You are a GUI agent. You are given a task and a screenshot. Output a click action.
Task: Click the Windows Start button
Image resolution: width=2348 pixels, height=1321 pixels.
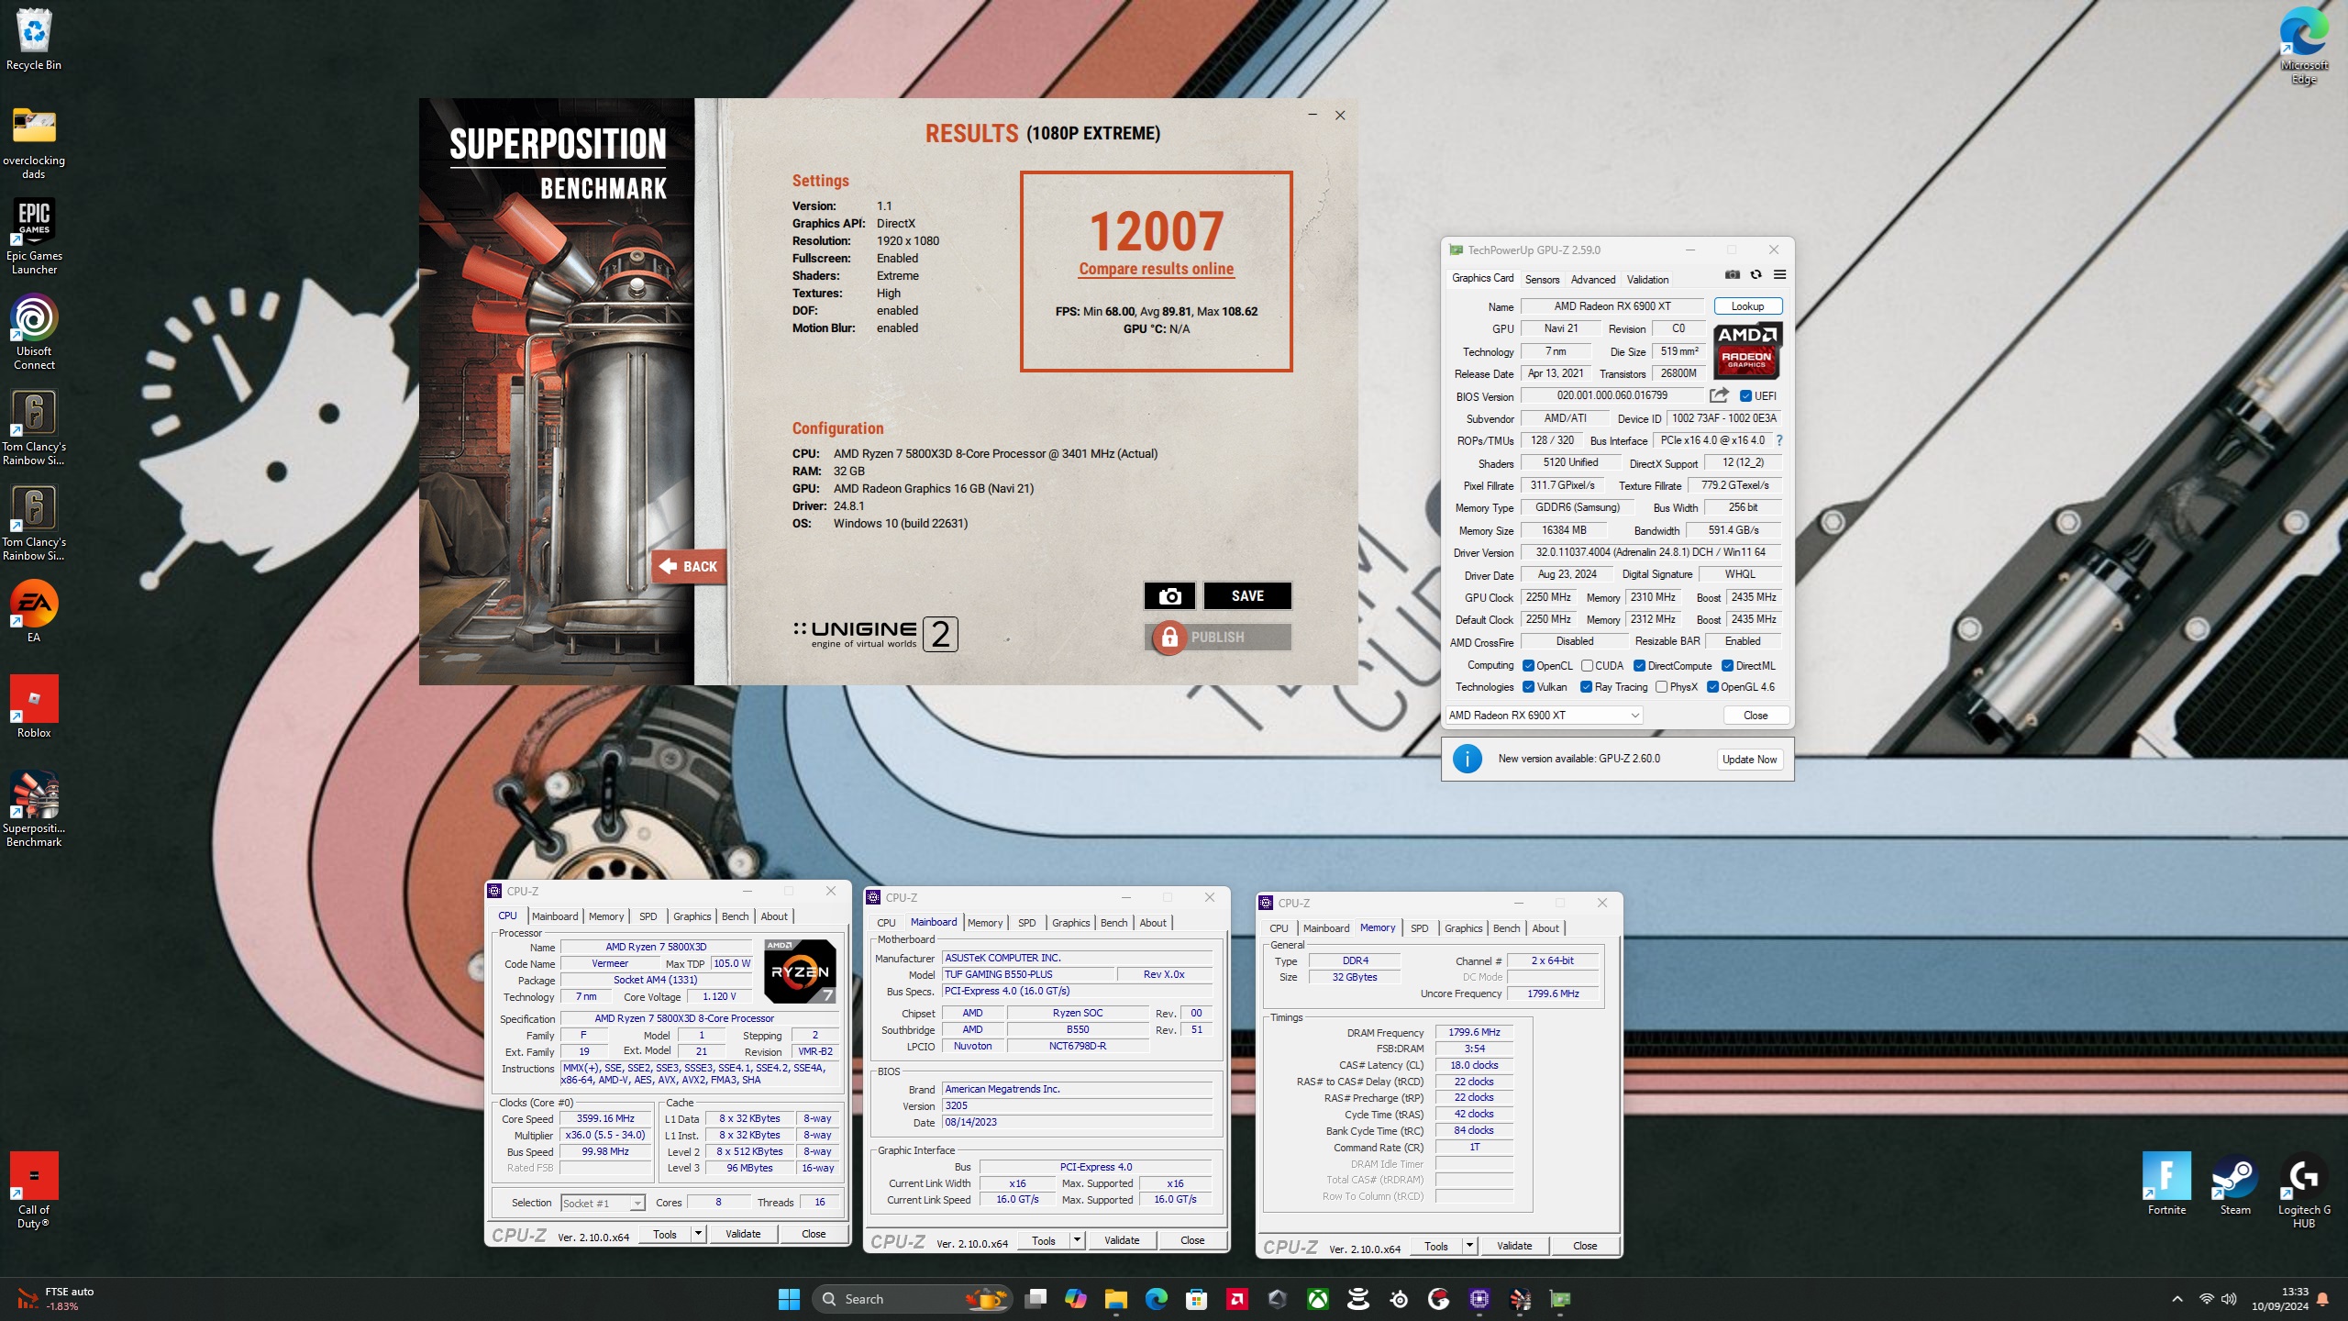789,1299
